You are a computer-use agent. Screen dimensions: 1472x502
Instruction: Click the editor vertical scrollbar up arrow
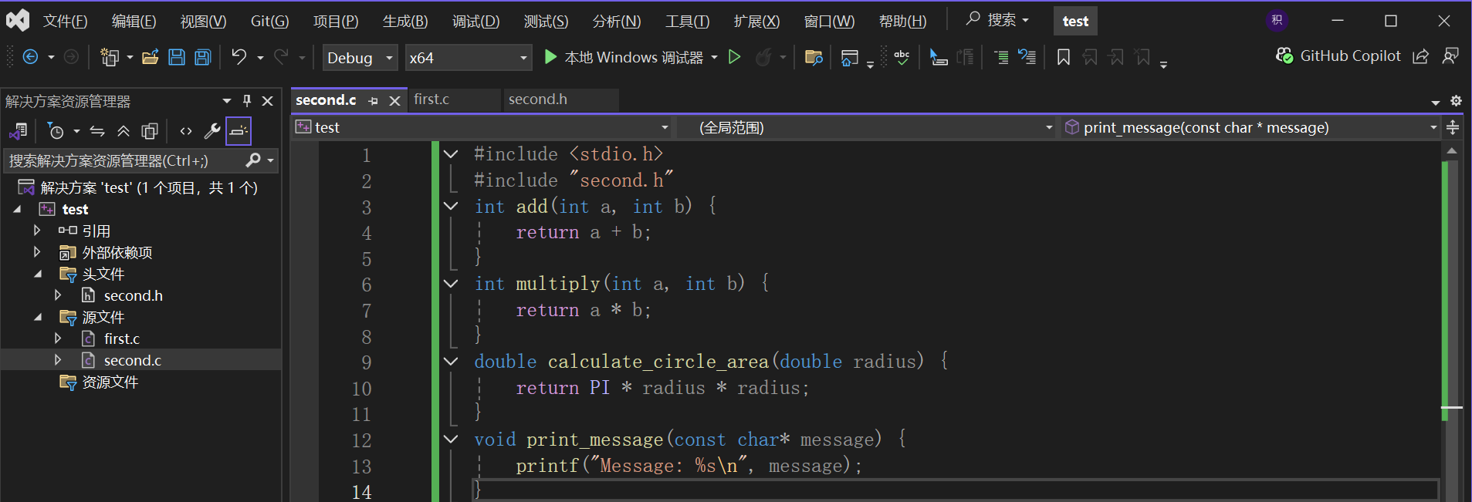(1451, 151)
